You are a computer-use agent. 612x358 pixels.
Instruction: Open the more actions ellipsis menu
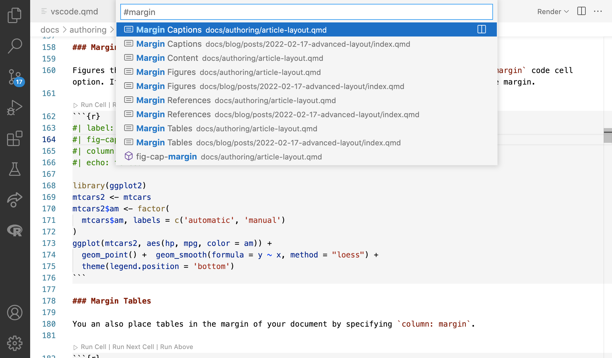click(x=598, y=12)
